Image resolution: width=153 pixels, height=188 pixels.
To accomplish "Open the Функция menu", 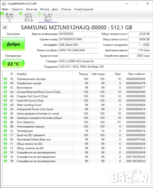I will click(x=32, y=9).
